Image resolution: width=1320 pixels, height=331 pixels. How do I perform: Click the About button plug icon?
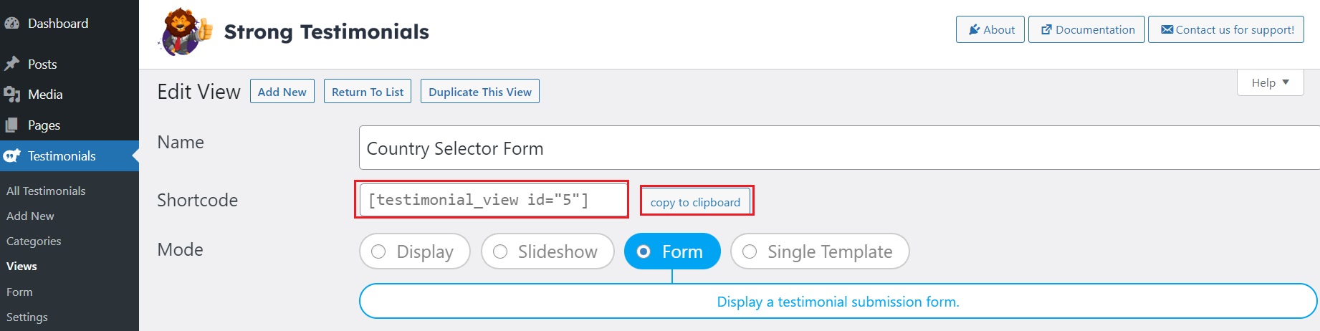(x=975, y=30)
